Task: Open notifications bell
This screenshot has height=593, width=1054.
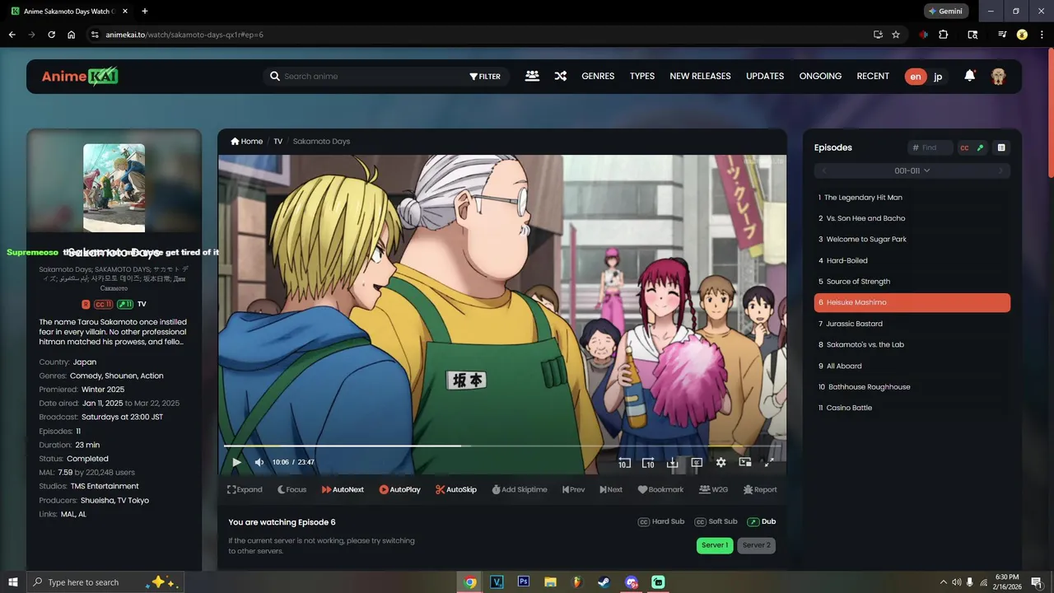Action: (x=970, y=76)
